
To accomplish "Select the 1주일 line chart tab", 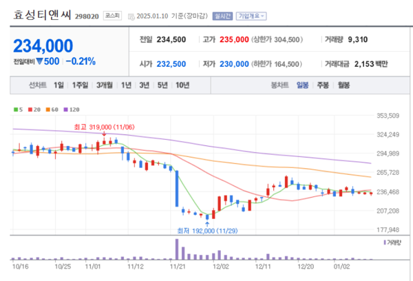I will pyautogui.click(x=80, y=85).
